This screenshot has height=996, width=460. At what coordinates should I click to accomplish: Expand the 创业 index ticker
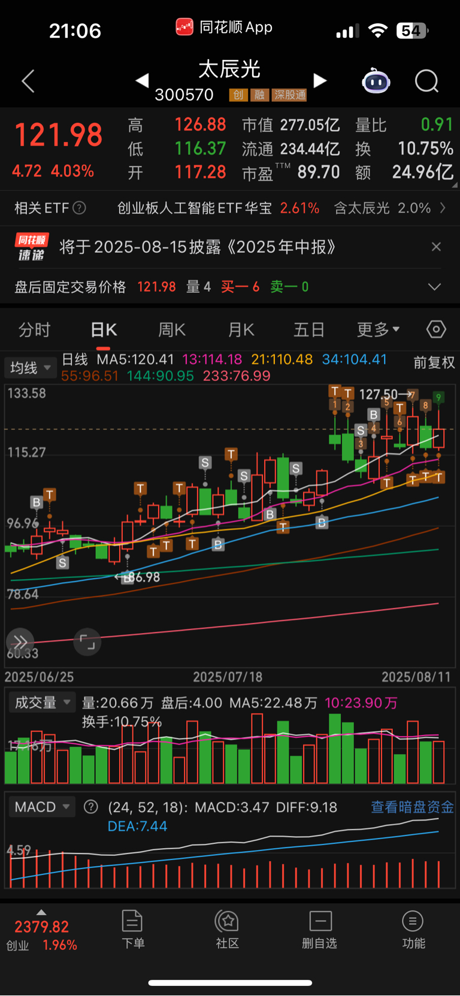coord(42,931)
